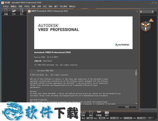This screenshot has width=158, height=121.
Task: Expand the 向上 up-axis dropdown (Z)
Action: coord(102,118)
